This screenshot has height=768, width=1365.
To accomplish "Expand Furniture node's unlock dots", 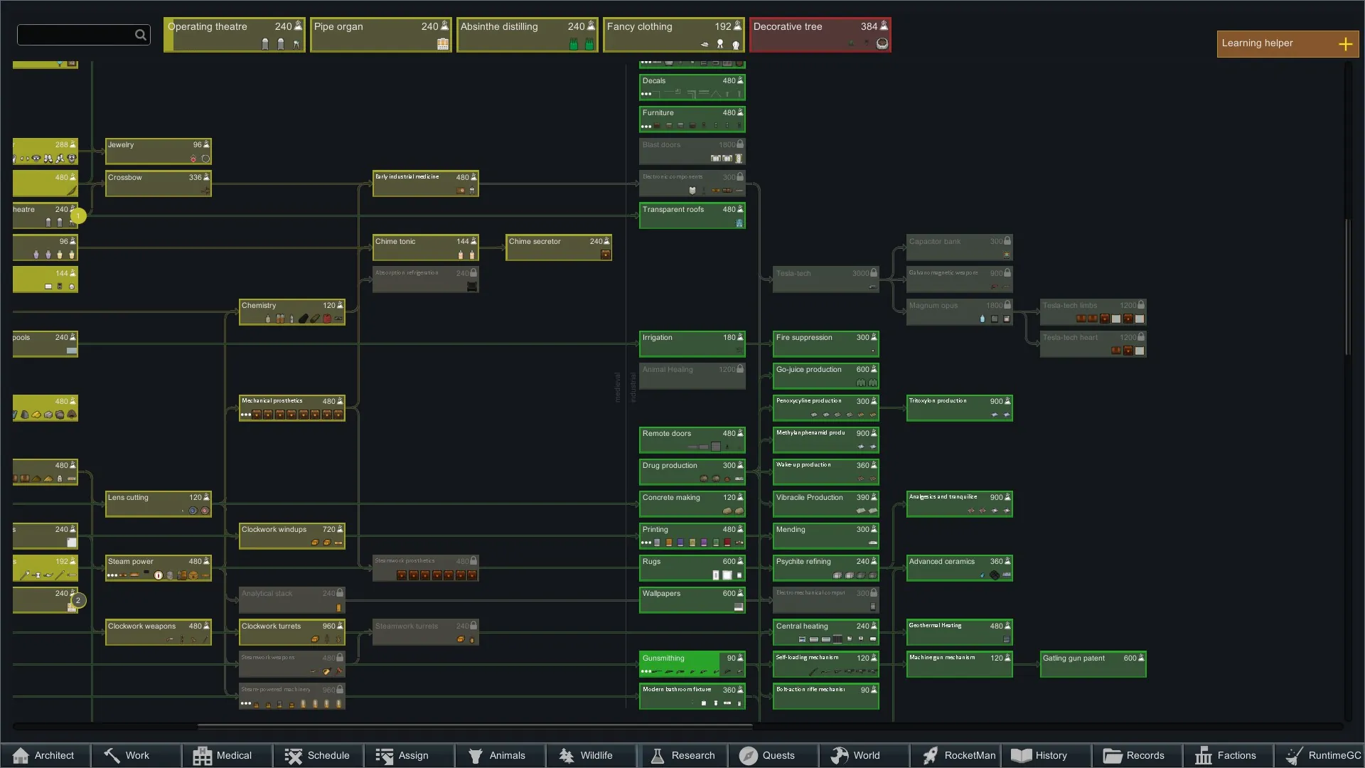I will coord(646,127).
